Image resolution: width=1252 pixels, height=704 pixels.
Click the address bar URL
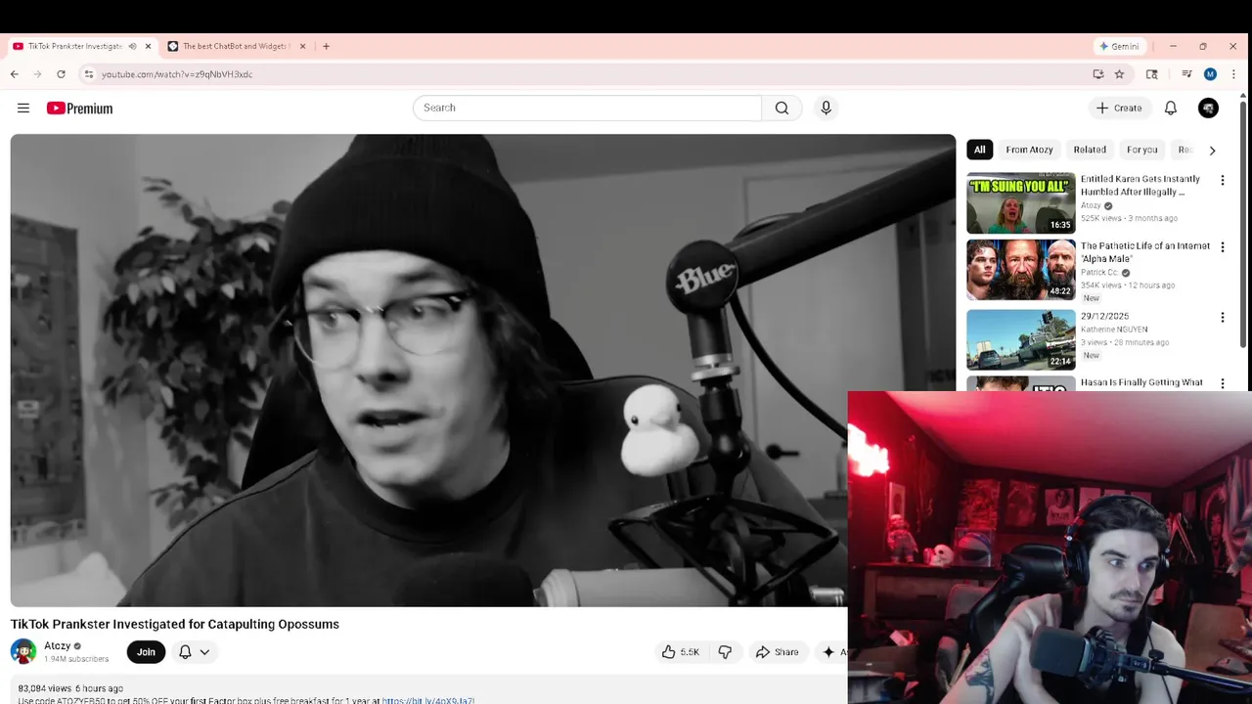click(x=177, y=74)
